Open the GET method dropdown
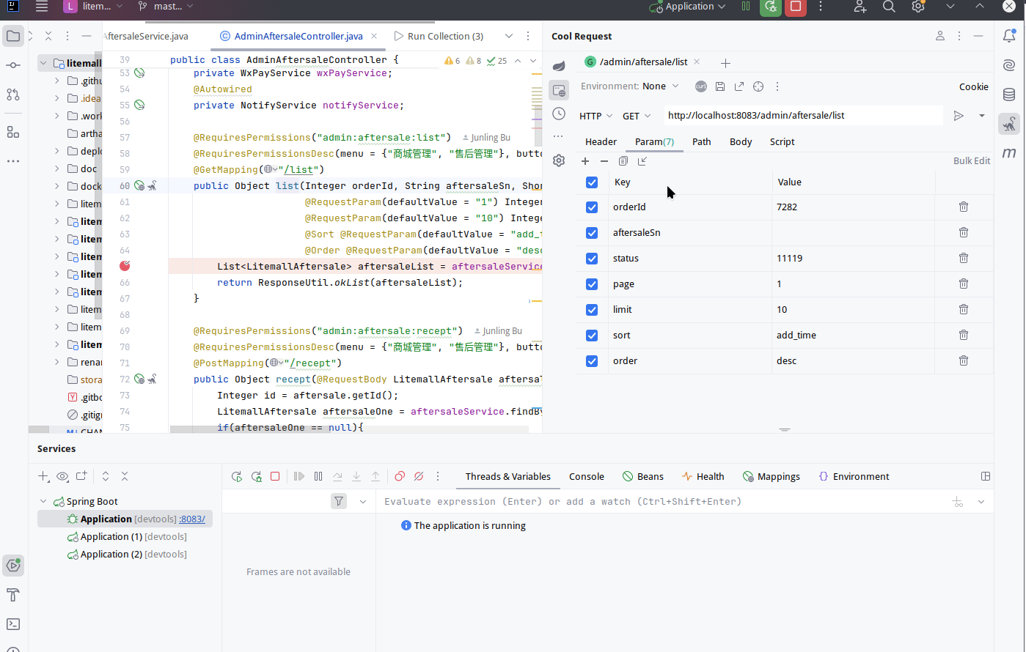 pos(637,116)
